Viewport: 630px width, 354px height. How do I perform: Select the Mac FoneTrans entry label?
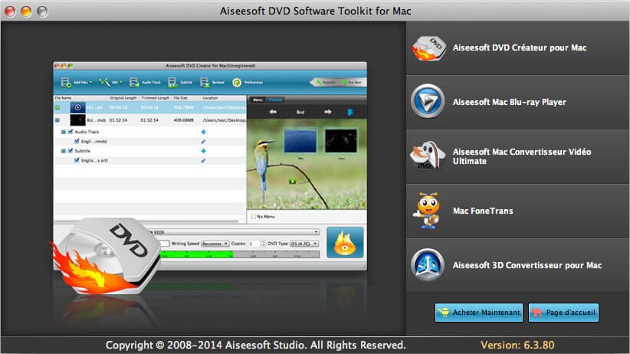pyautogui.click(x=483, y=211)
